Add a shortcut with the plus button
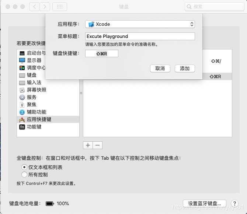Image resolution: width=247 pixels, height=214 pixels. [88, 145]
